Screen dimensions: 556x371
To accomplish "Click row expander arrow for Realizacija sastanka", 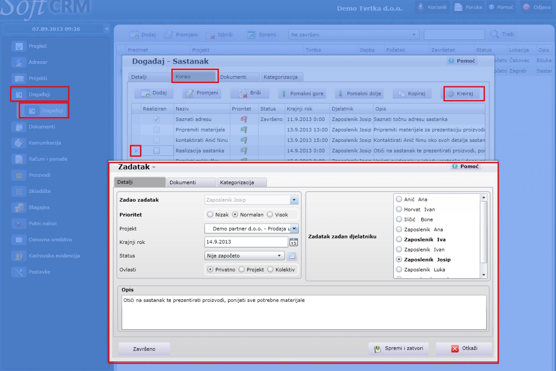I will [x=136, y=151].
